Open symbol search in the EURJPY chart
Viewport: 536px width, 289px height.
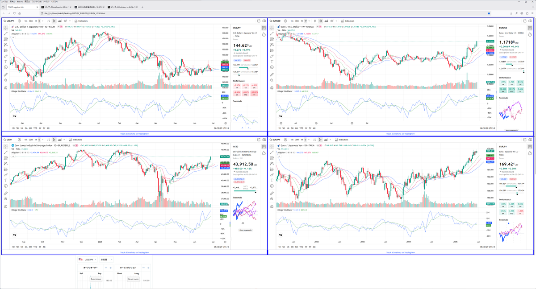(275, 140)
